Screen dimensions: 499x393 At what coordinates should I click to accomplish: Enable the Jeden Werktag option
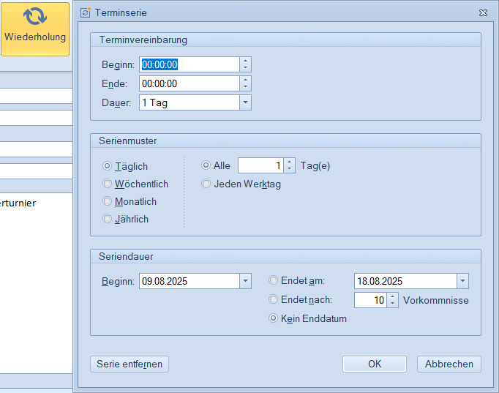click(x=206, y=184)
